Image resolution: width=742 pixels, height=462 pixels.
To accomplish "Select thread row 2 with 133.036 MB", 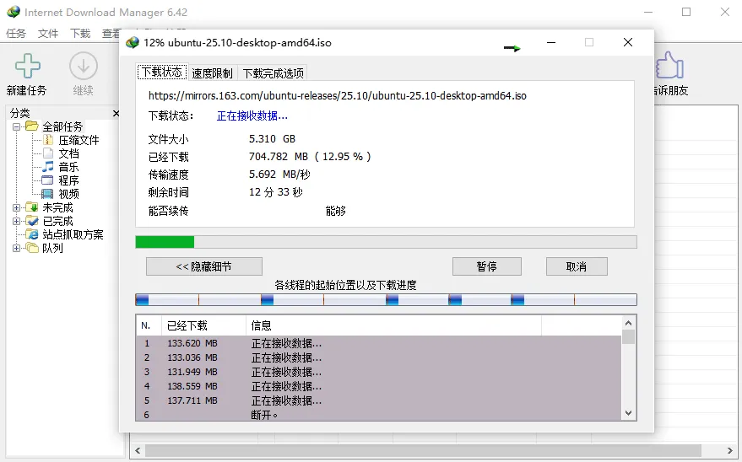I will pyautogui.click(x=378, y=357).
